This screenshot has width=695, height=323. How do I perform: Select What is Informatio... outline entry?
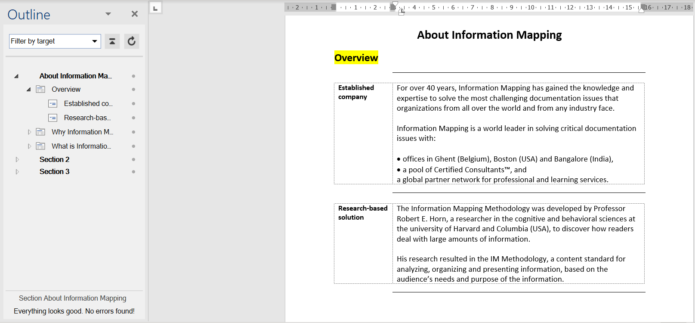tap(81, 146)
